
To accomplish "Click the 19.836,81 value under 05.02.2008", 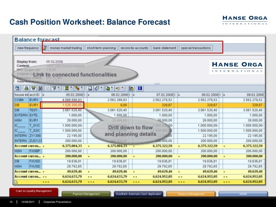I will click(74, 161).
